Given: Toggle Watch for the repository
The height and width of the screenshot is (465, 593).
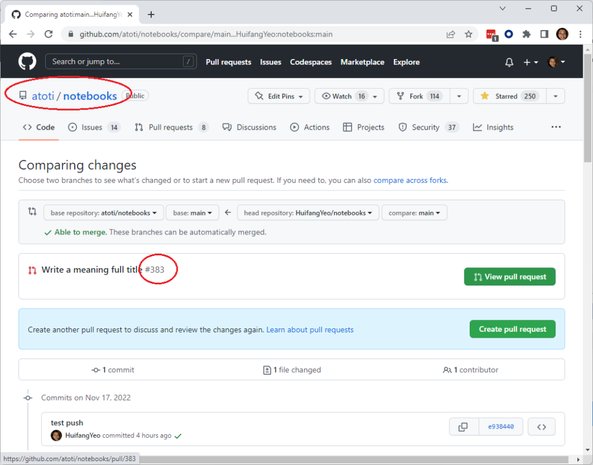Looking at the screenshot, I should (x=349, y=96).
